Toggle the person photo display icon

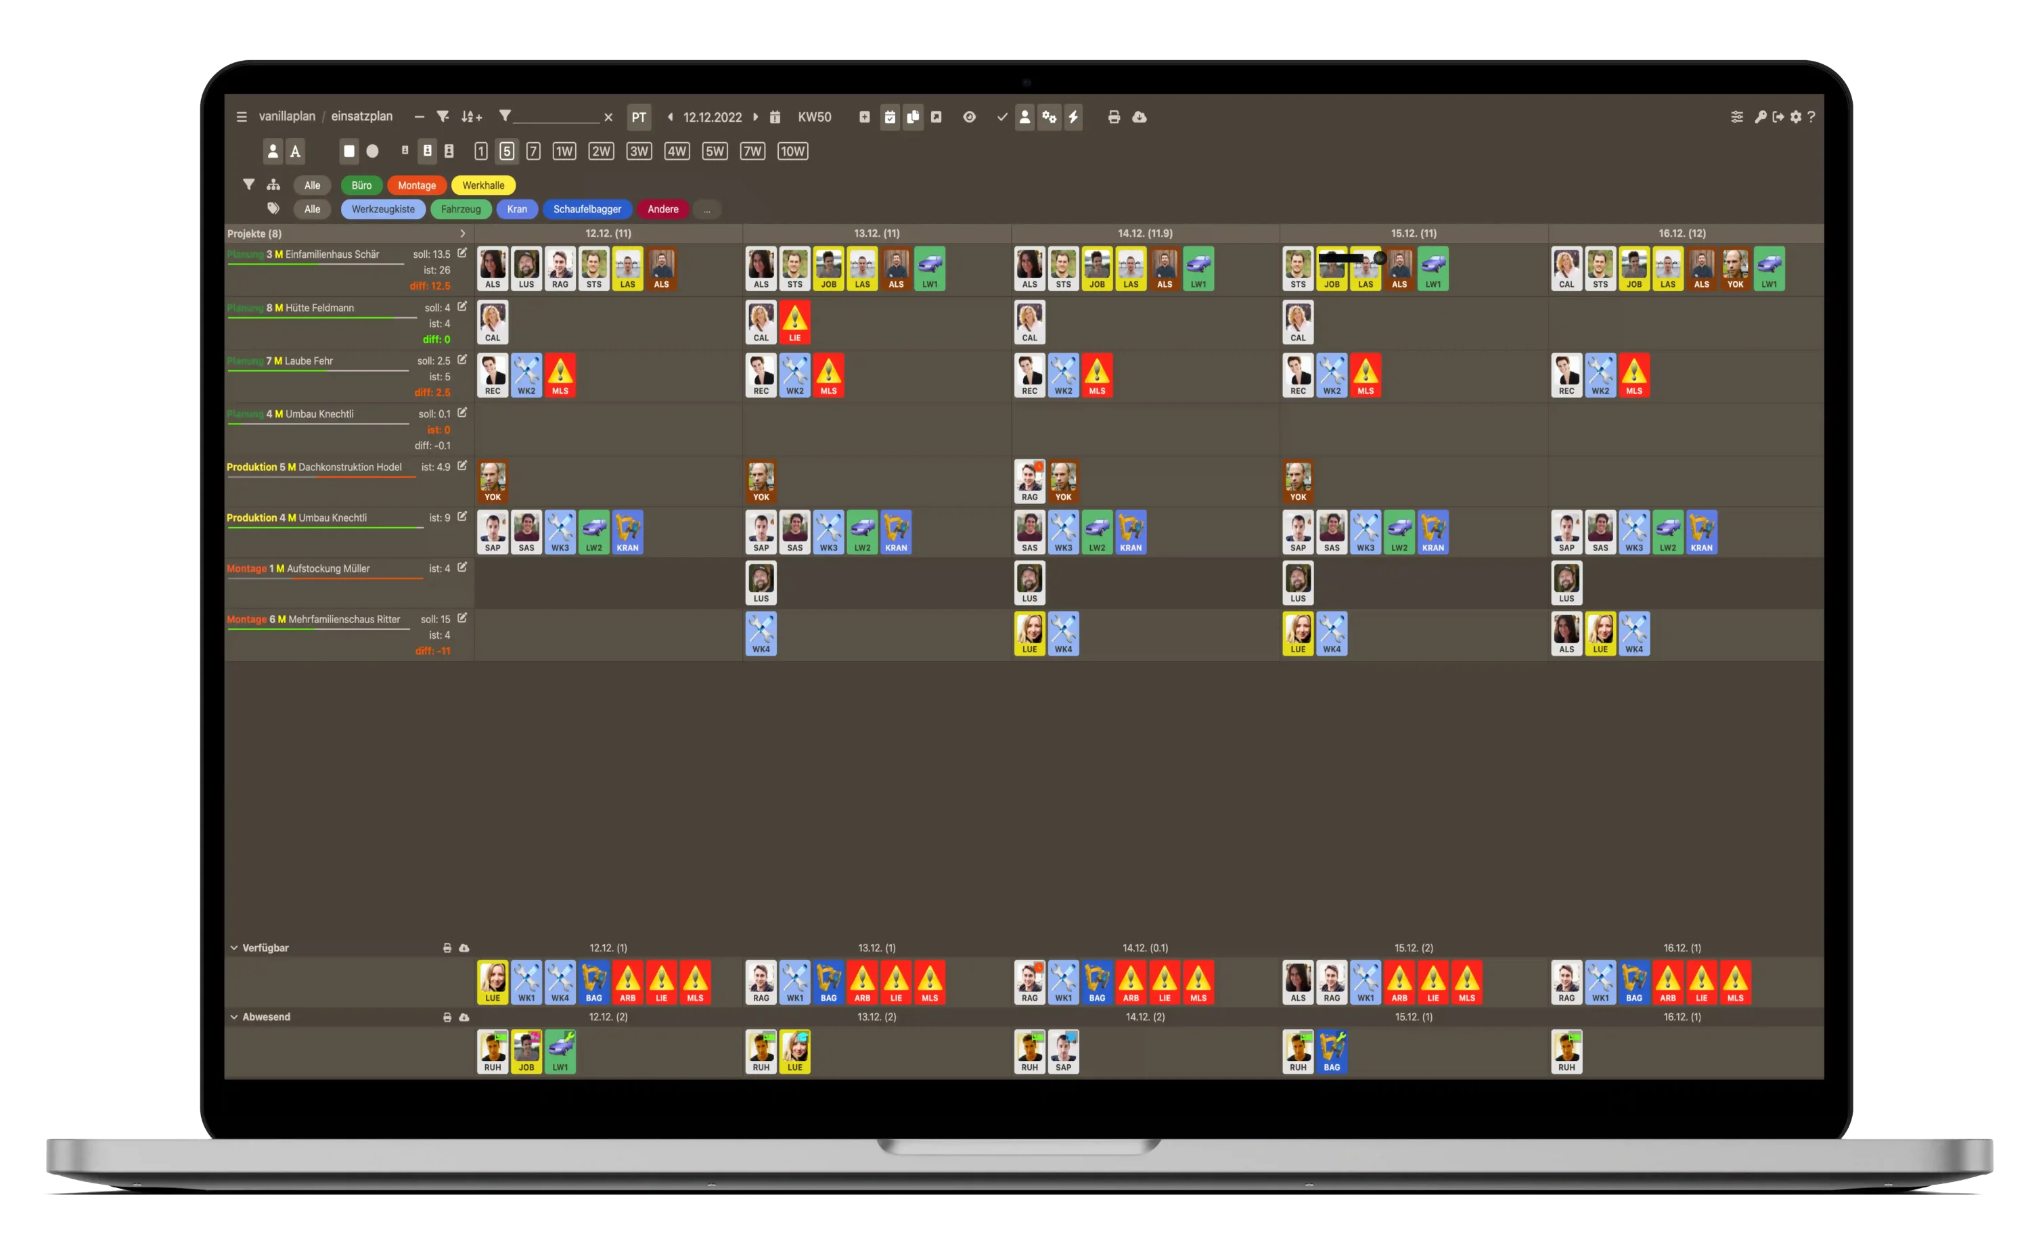273,151
